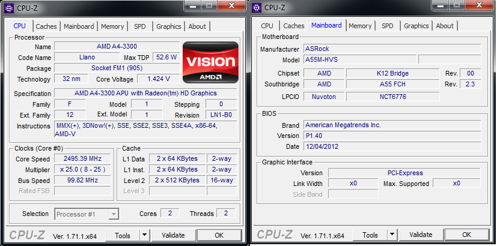This screenshot has height=246, width=497.
Task: Click Southbridge Rev. value 2.3
Action: coord(471,84)
